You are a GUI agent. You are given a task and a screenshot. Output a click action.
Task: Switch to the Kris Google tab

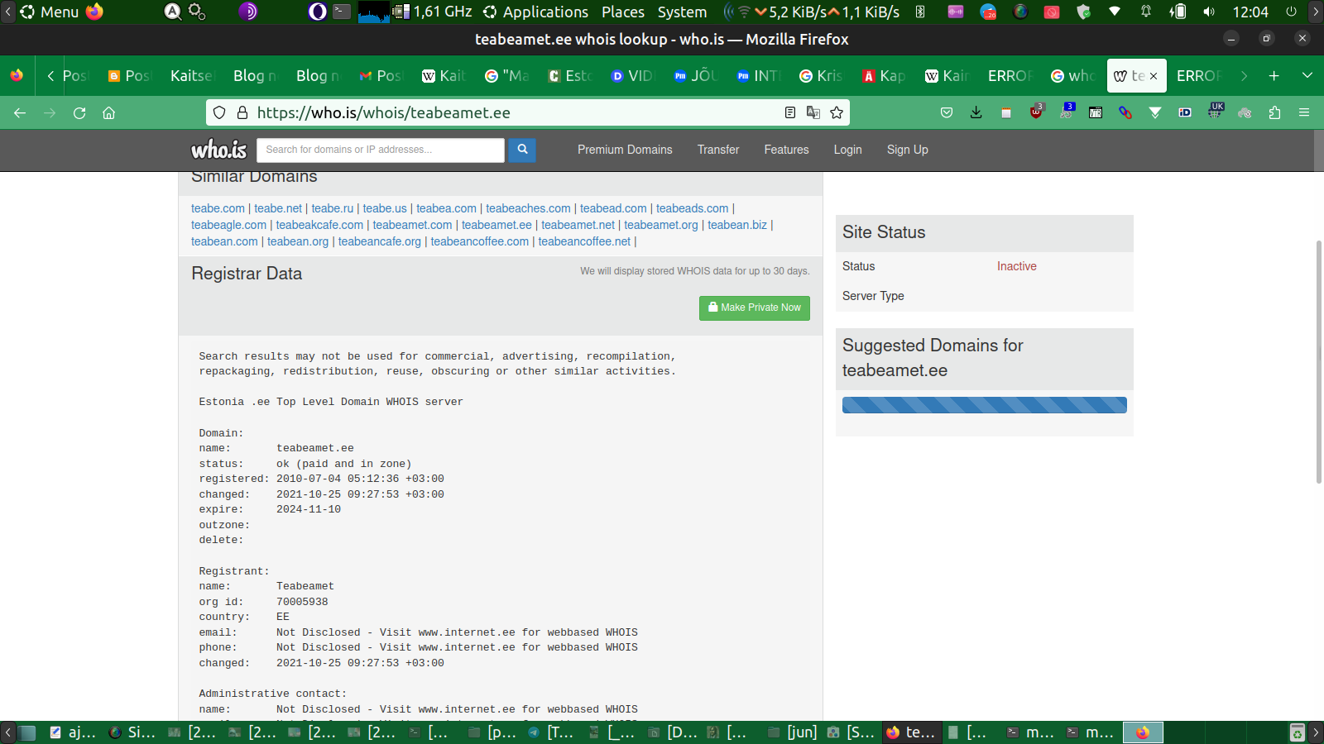click(822, 75)
